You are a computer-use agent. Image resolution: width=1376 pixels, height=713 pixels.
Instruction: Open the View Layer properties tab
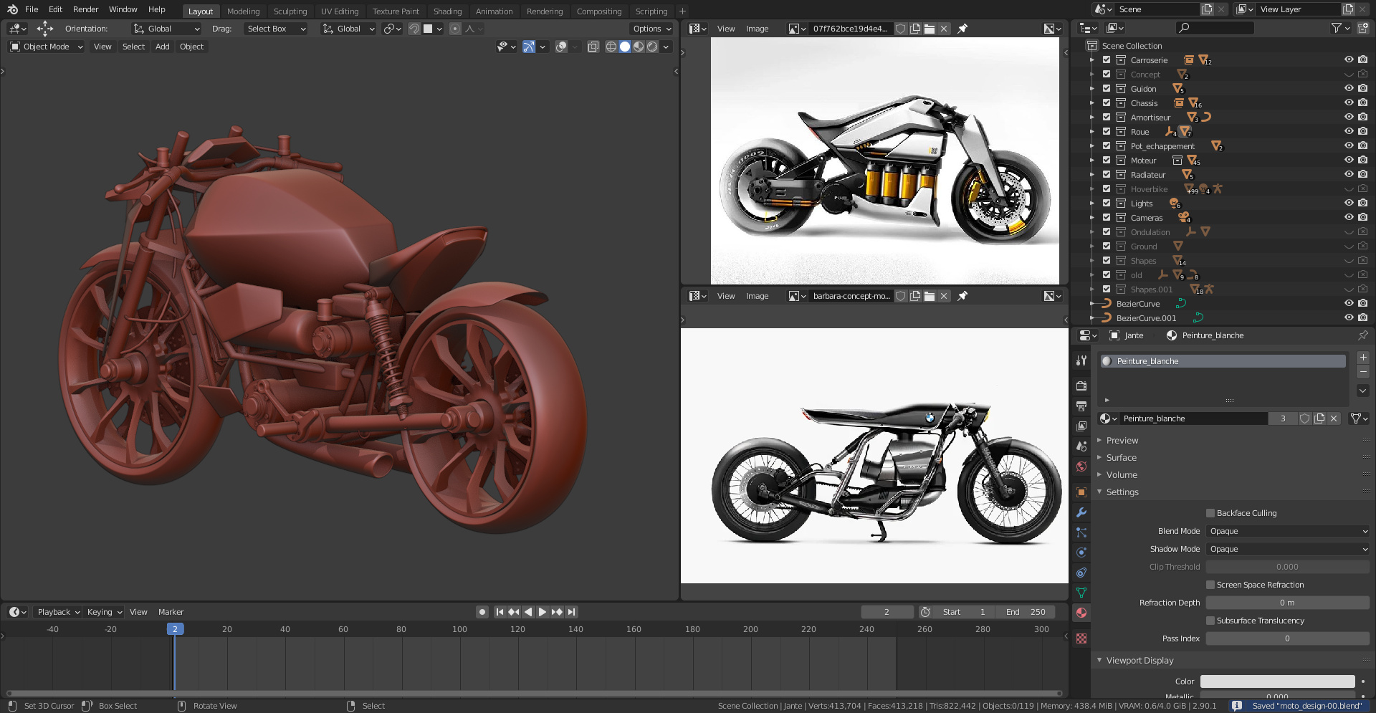tap(1081, 426)
